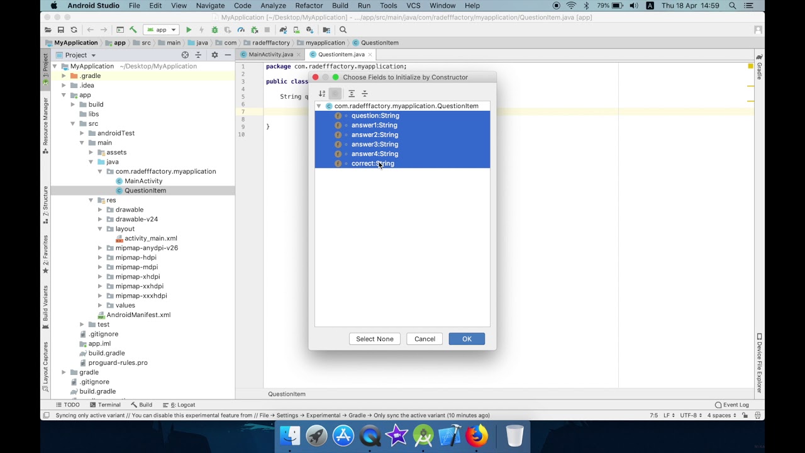This screenshot has width=805, height=453.
Task: Click the Make Project hammer icon
Action: click(x=133, y=30)
